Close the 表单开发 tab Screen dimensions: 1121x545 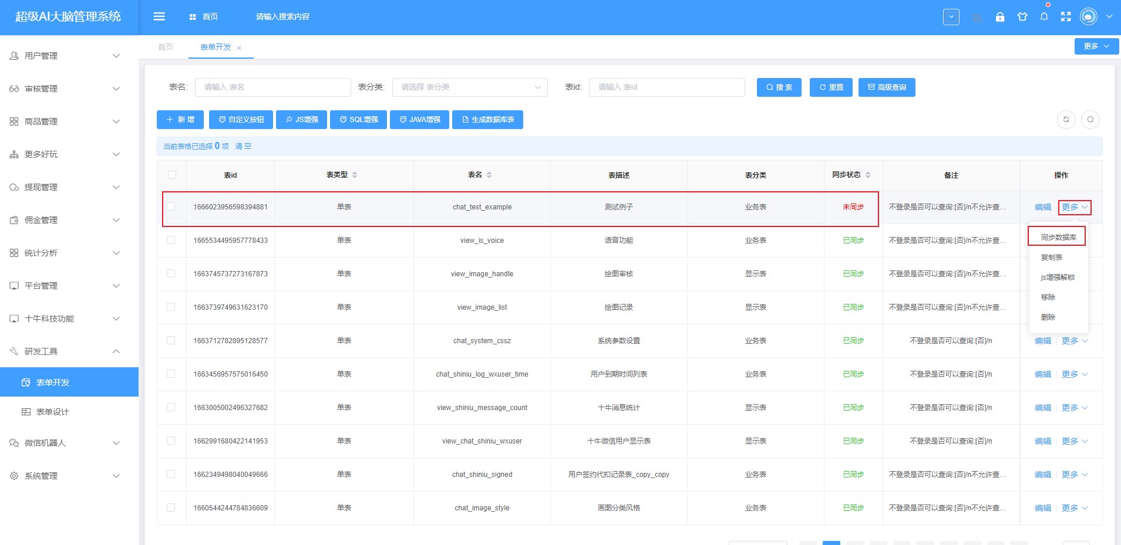click(239, 48)
